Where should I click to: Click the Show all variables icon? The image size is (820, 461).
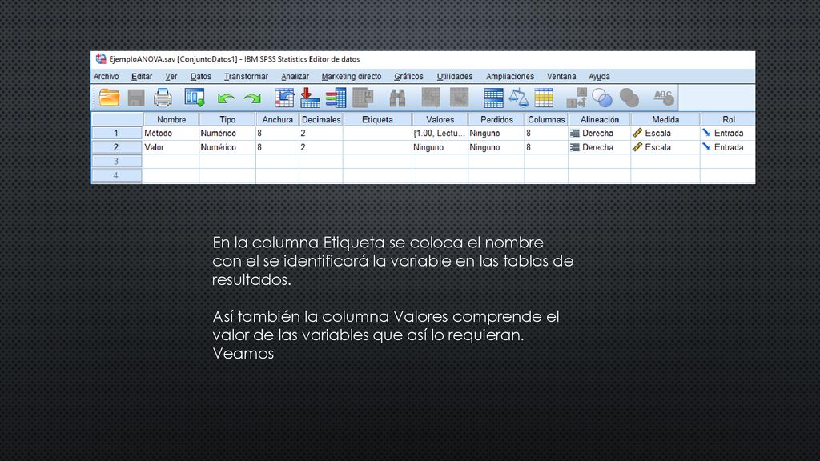pyautogui.click(x=629, y=98)
